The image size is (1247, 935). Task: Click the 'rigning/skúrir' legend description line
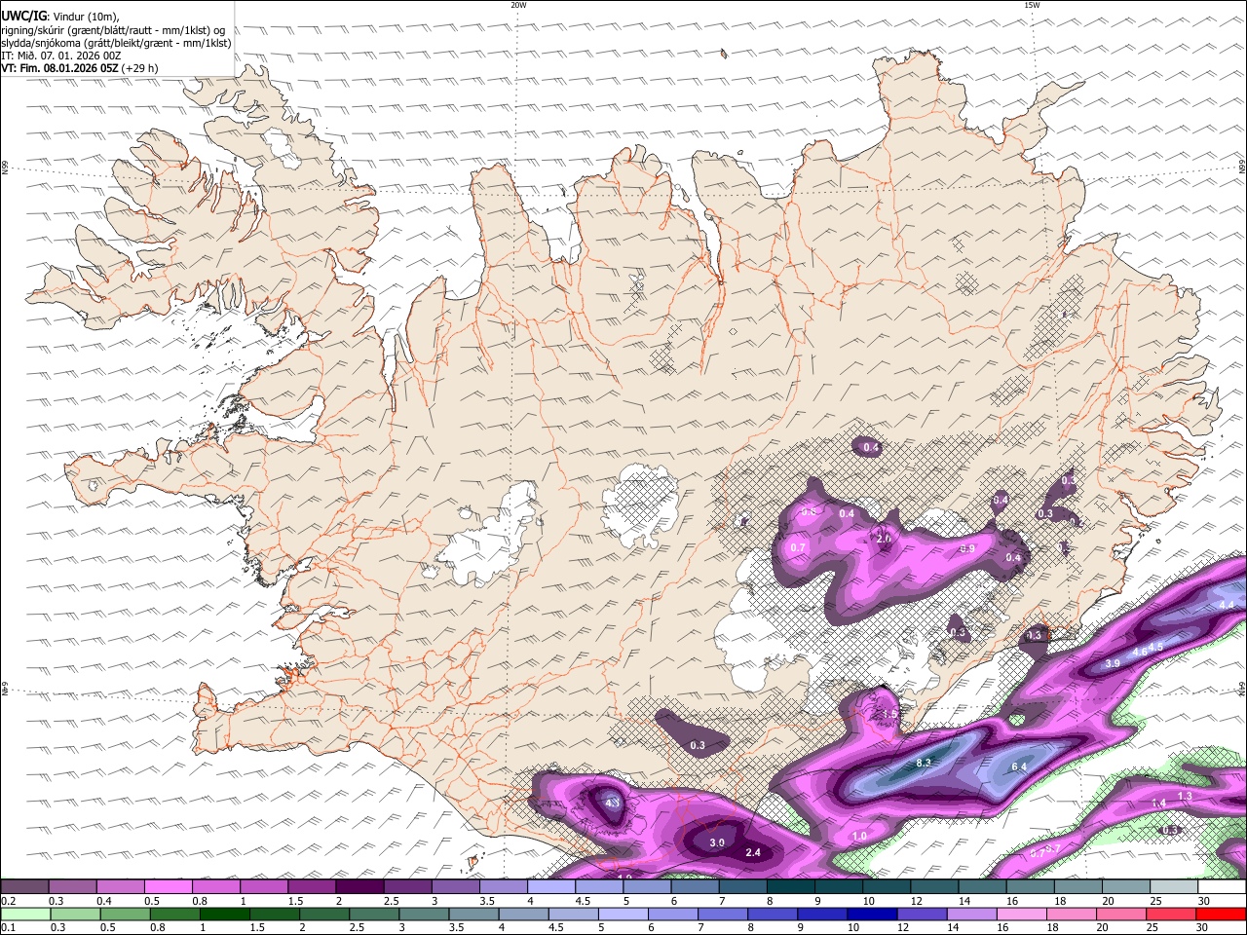click(x=113, y=29)
